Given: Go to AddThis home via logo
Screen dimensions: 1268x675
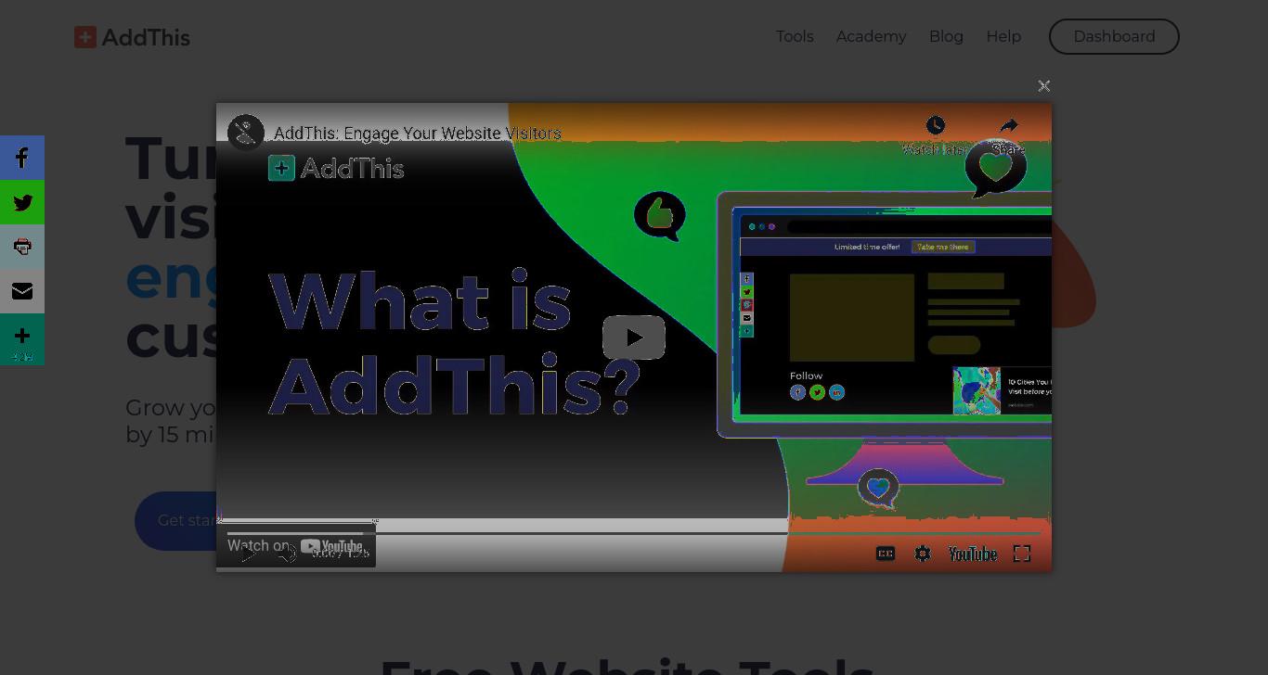Looking at the screenshot, I should point(133,37).
